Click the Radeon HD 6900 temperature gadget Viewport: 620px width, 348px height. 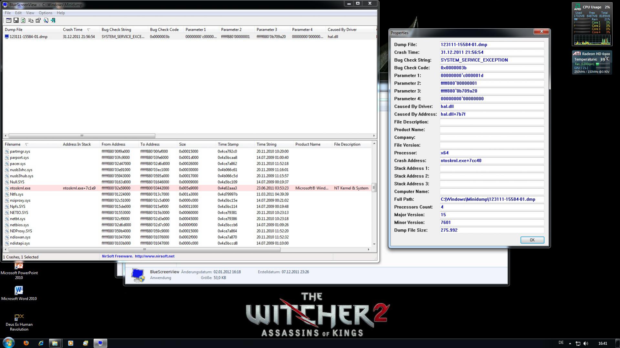(x=592, y=63)
